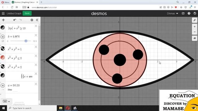
Task: Add a new expression item
Action: (x=3, y=20)
